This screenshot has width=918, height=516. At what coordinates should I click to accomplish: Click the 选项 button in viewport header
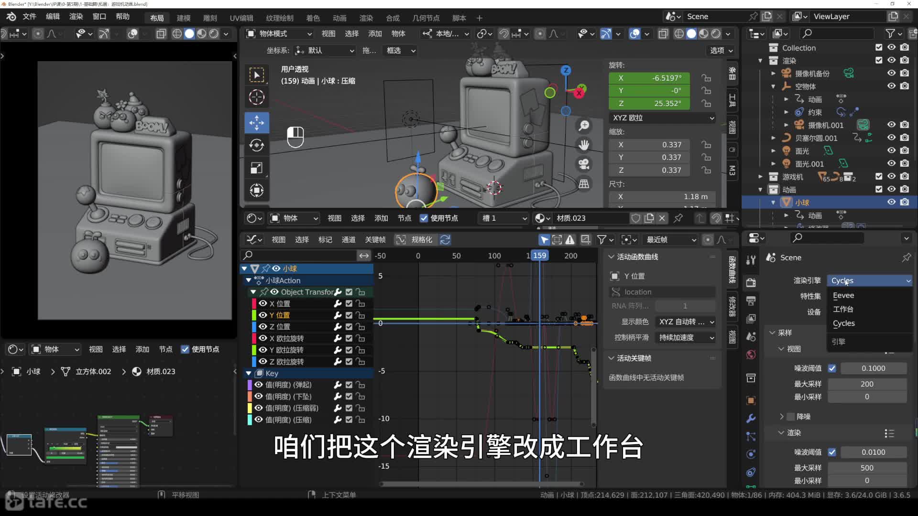click(x=721, y=51)
